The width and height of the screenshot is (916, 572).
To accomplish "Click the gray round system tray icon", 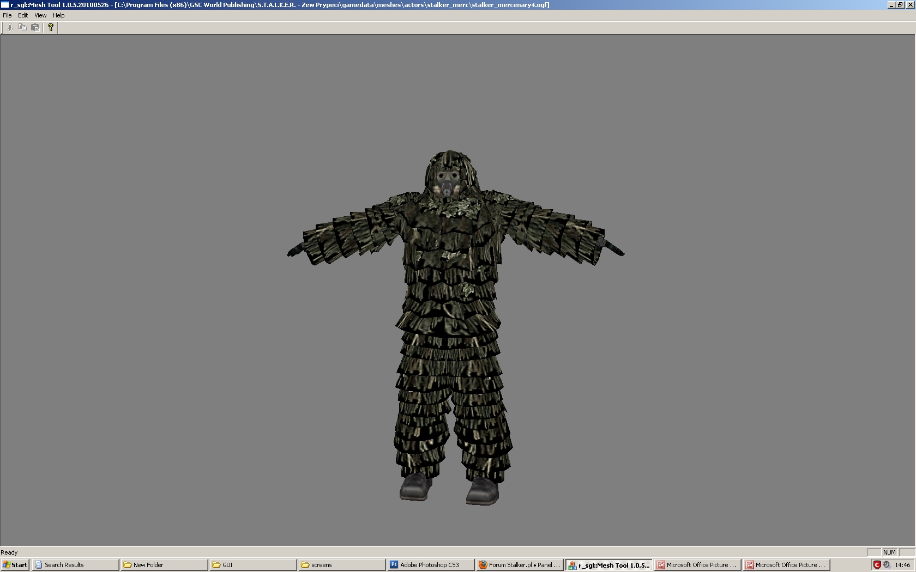I will [887, 565].
